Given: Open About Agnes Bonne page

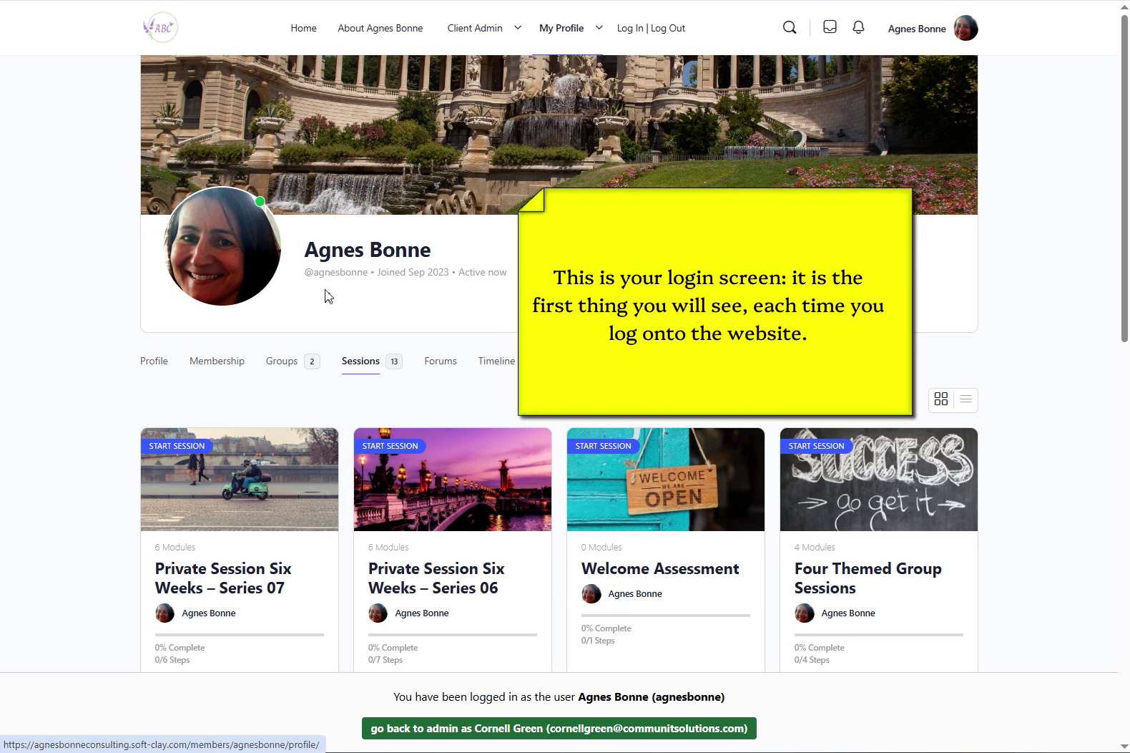Looking at the screenshot, I should 380,29.
